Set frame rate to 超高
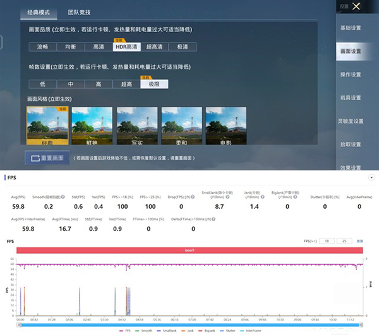Screen dimensions: 379x335 (x=126, y=85)
